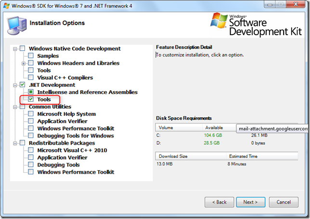Click the Windows flag SDK logo
The image size is (310, 219).
click(219, 20)
